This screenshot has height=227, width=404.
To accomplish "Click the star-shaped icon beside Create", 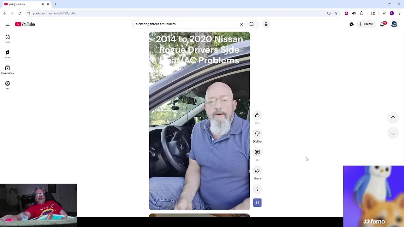I will [352, 24].
